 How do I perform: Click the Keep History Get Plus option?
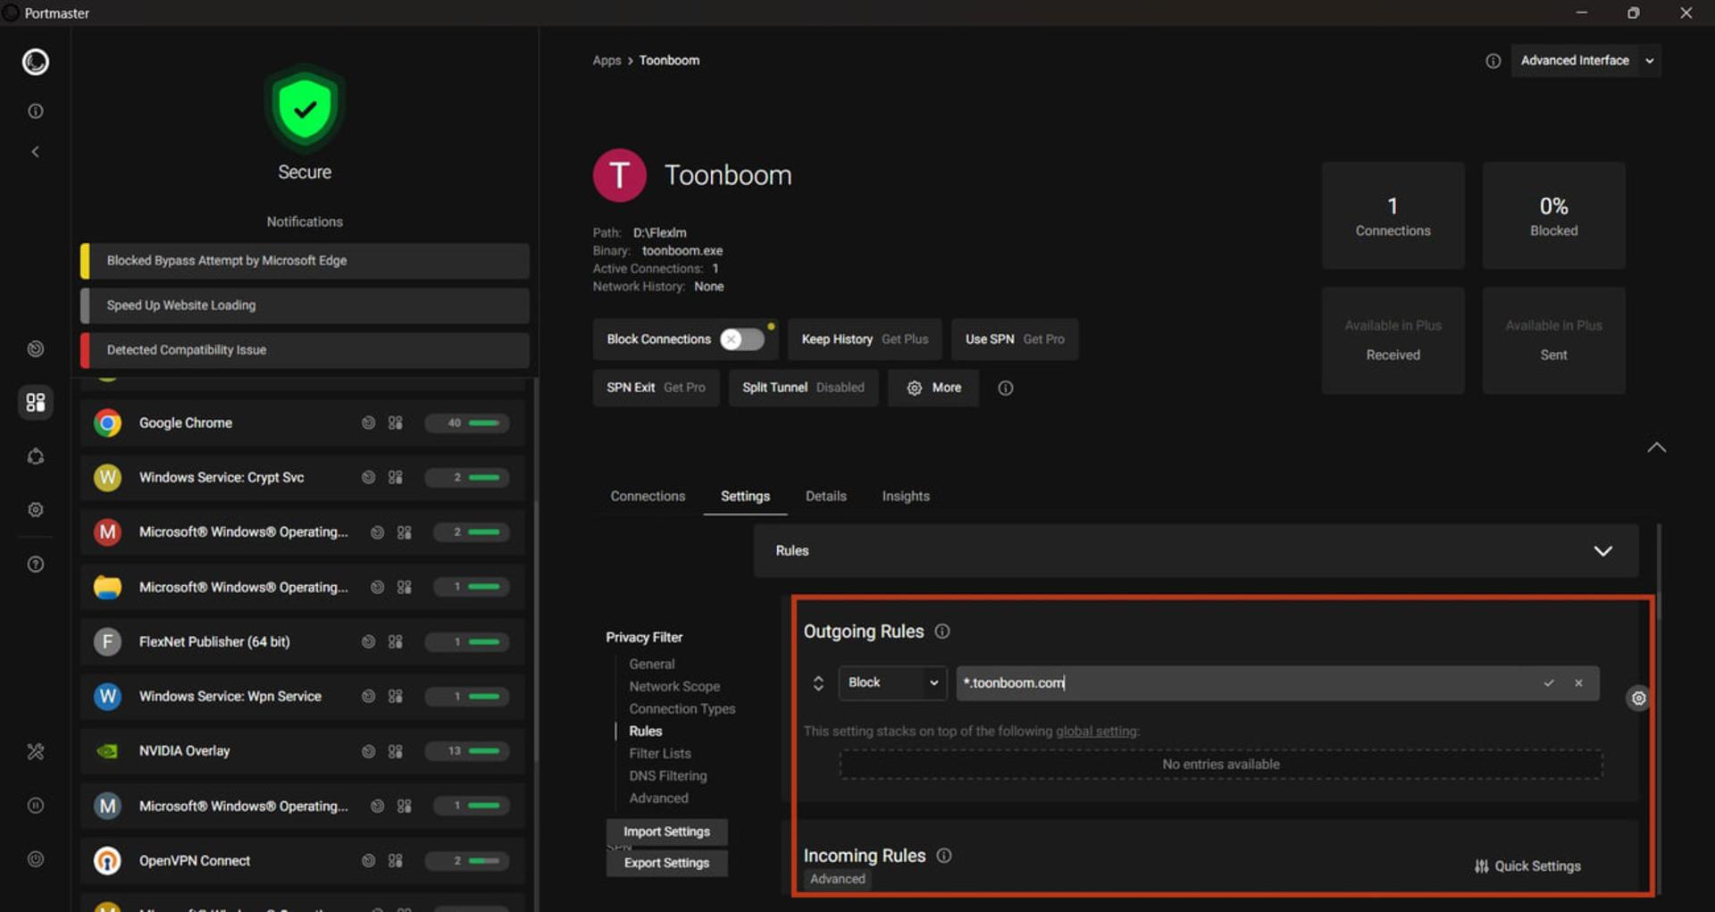click(865, 339)
